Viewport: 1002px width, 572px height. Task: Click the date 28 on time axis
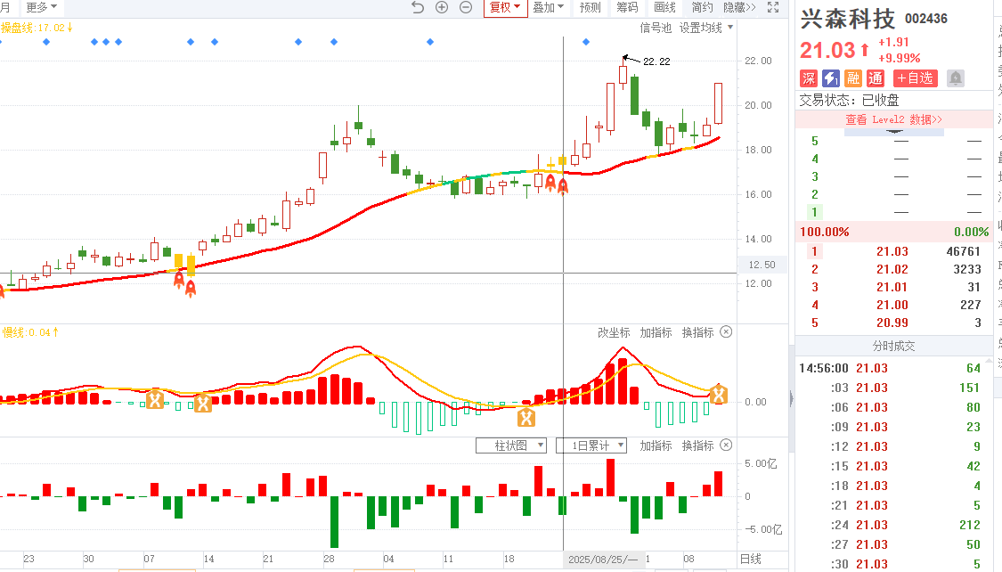tap(329, 559)
